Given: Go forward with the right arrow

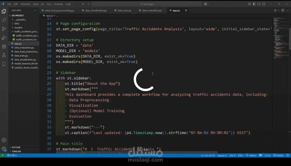Looking at the screenshot, I should [x=88, y=4].
